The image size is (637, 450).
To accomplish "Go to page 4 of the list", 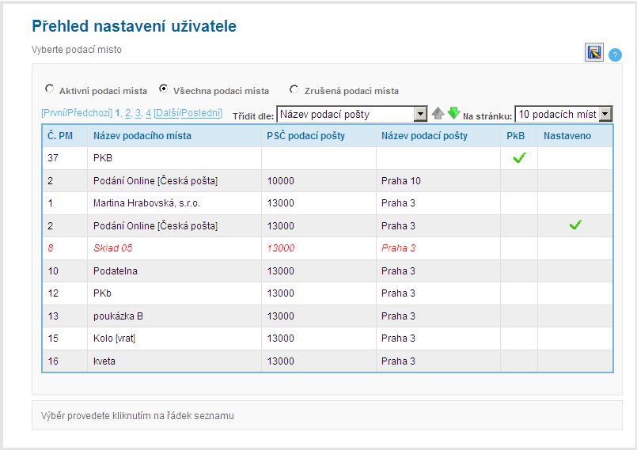I will 148,113.
